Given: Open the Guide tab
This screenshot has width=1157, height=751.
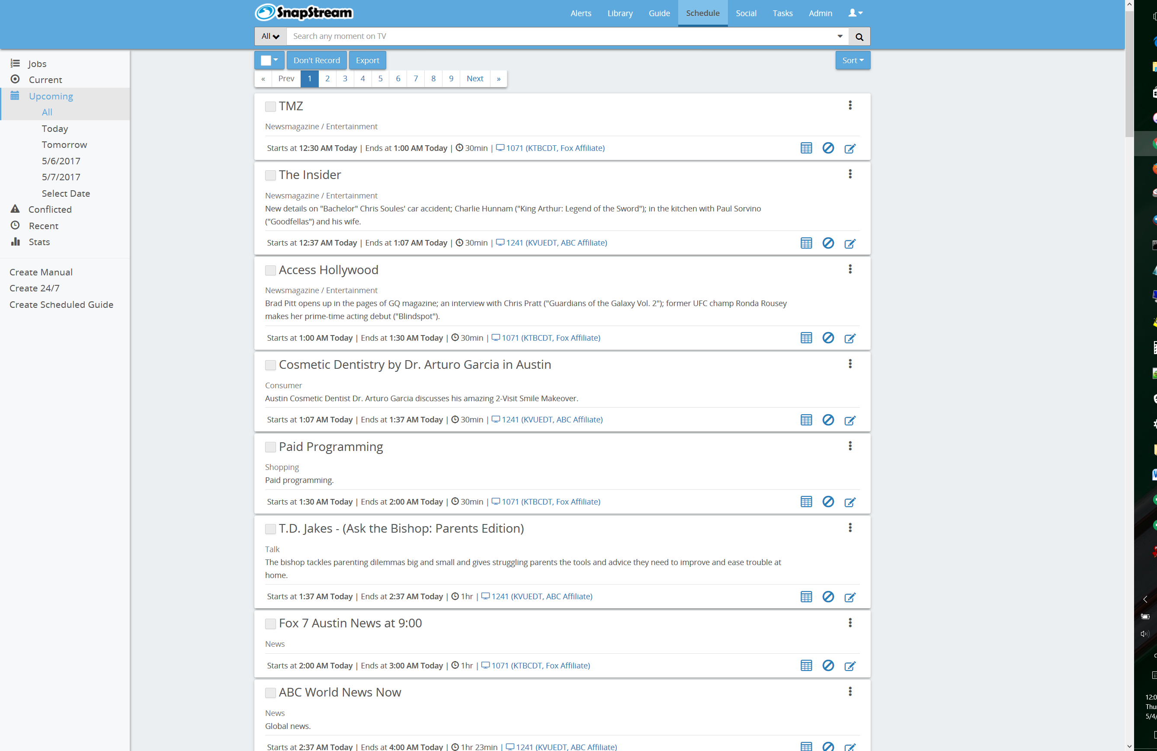Looking at the screenshot, I should [x=659, y=13].
